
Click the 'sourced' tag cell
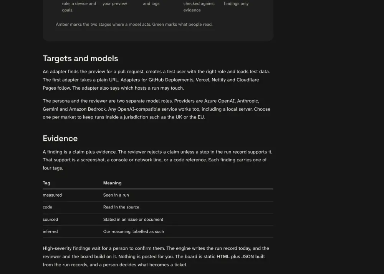coord(50,219)
